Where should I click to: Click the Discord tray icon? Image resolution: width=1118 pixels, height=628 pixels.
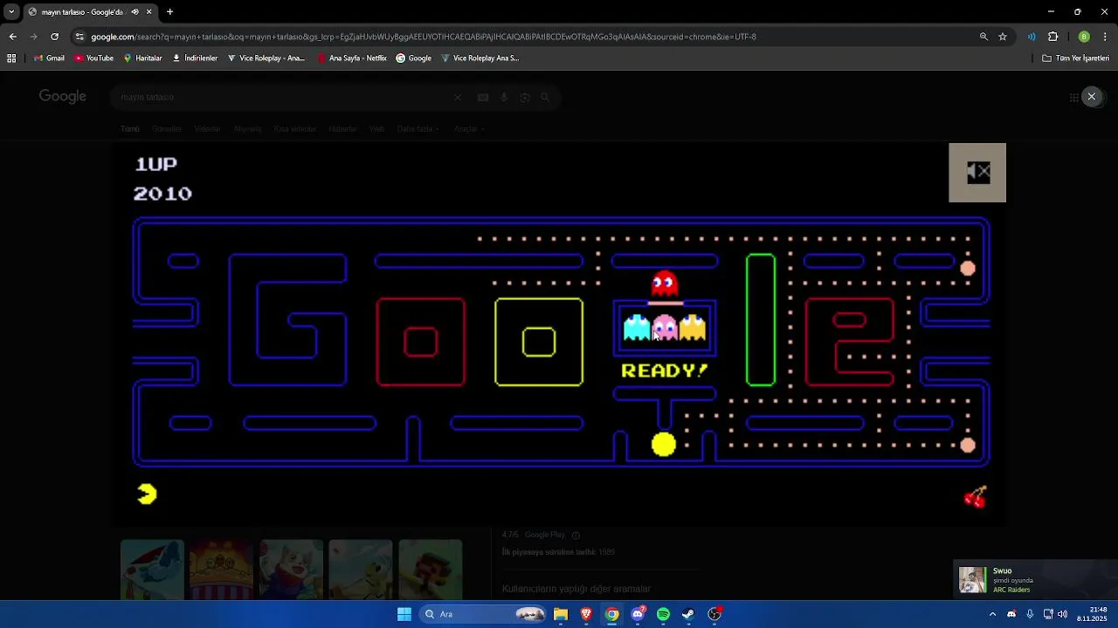(1011, 614)
